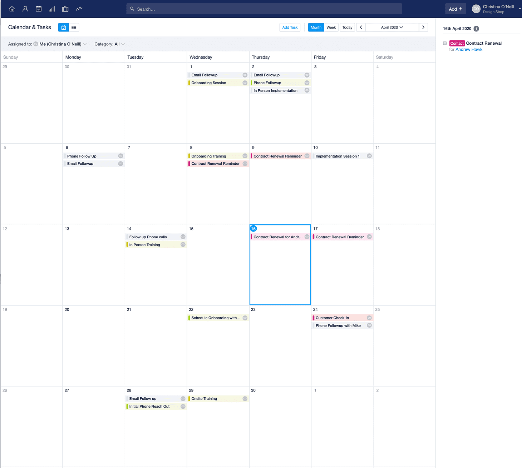
Task: Go to next month arrow
Action: click(x=423, y=28)
